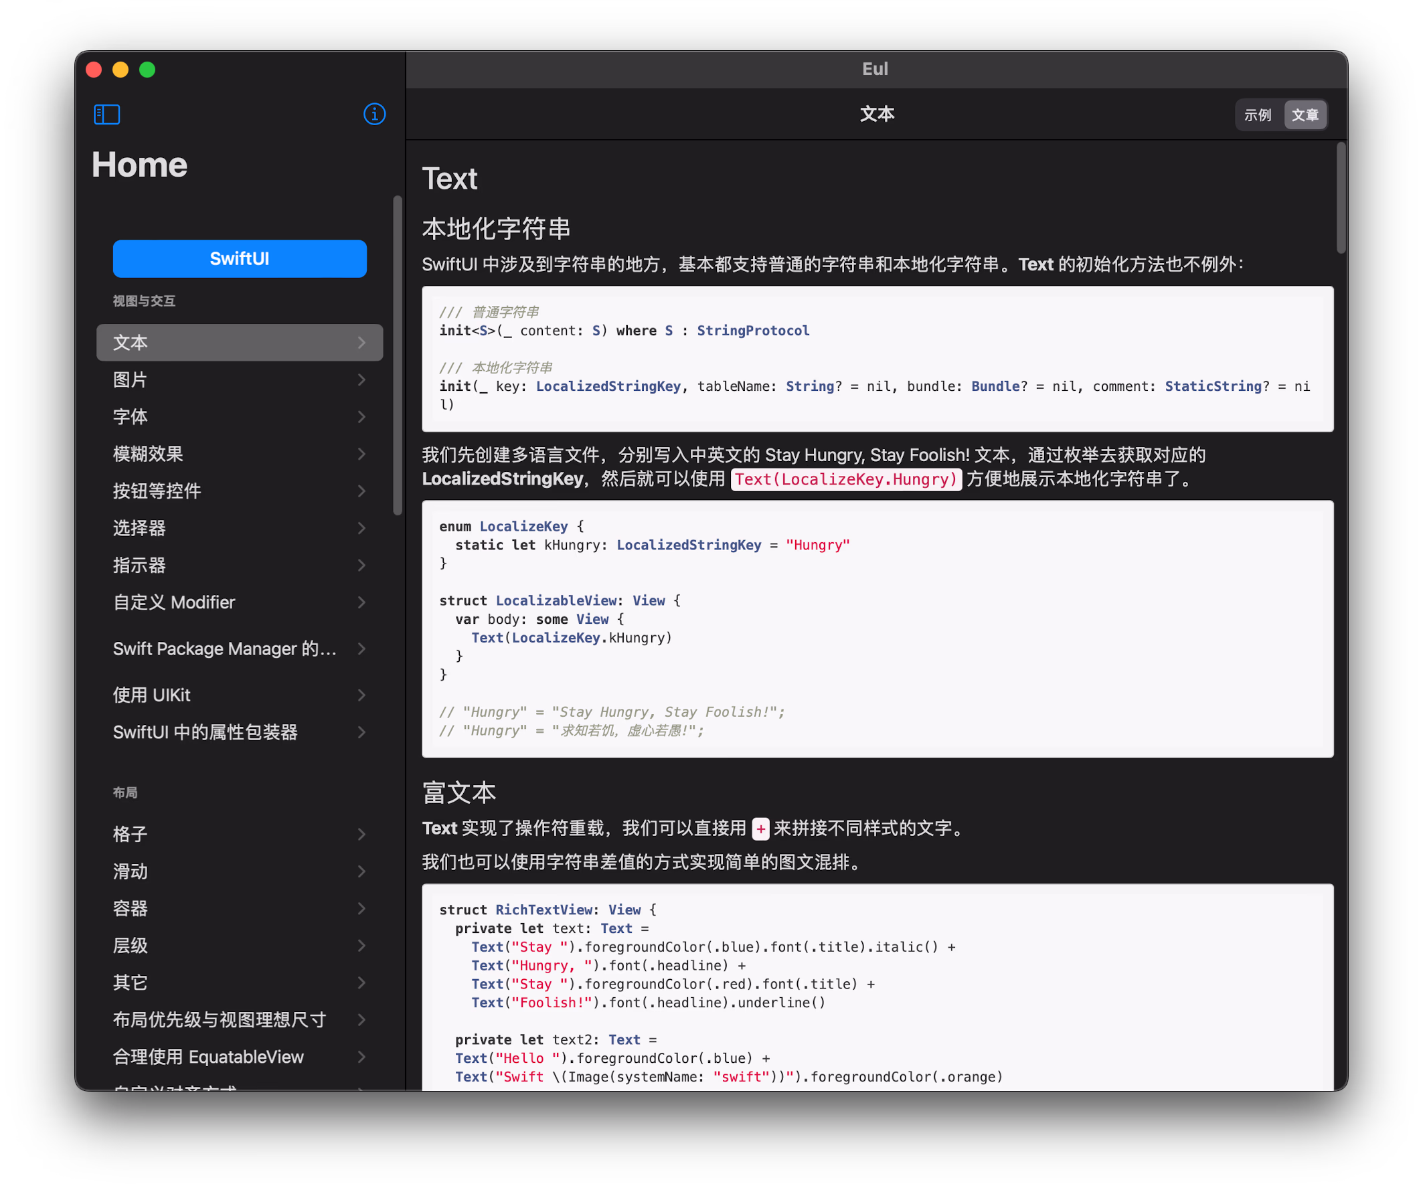Click chevron next to 图片
Screen dimensions: 1423x1190
tap(362, 380)
